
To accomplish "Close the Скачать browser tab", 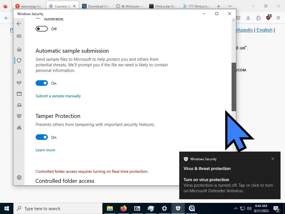I will click(x=74, y=6).
